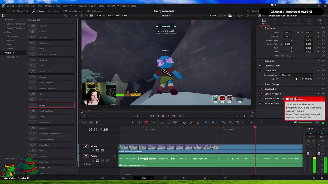This screenshot has height=184, width=328.
Task: Mute the Audio 1 track with M
Action: pos(107,160)
